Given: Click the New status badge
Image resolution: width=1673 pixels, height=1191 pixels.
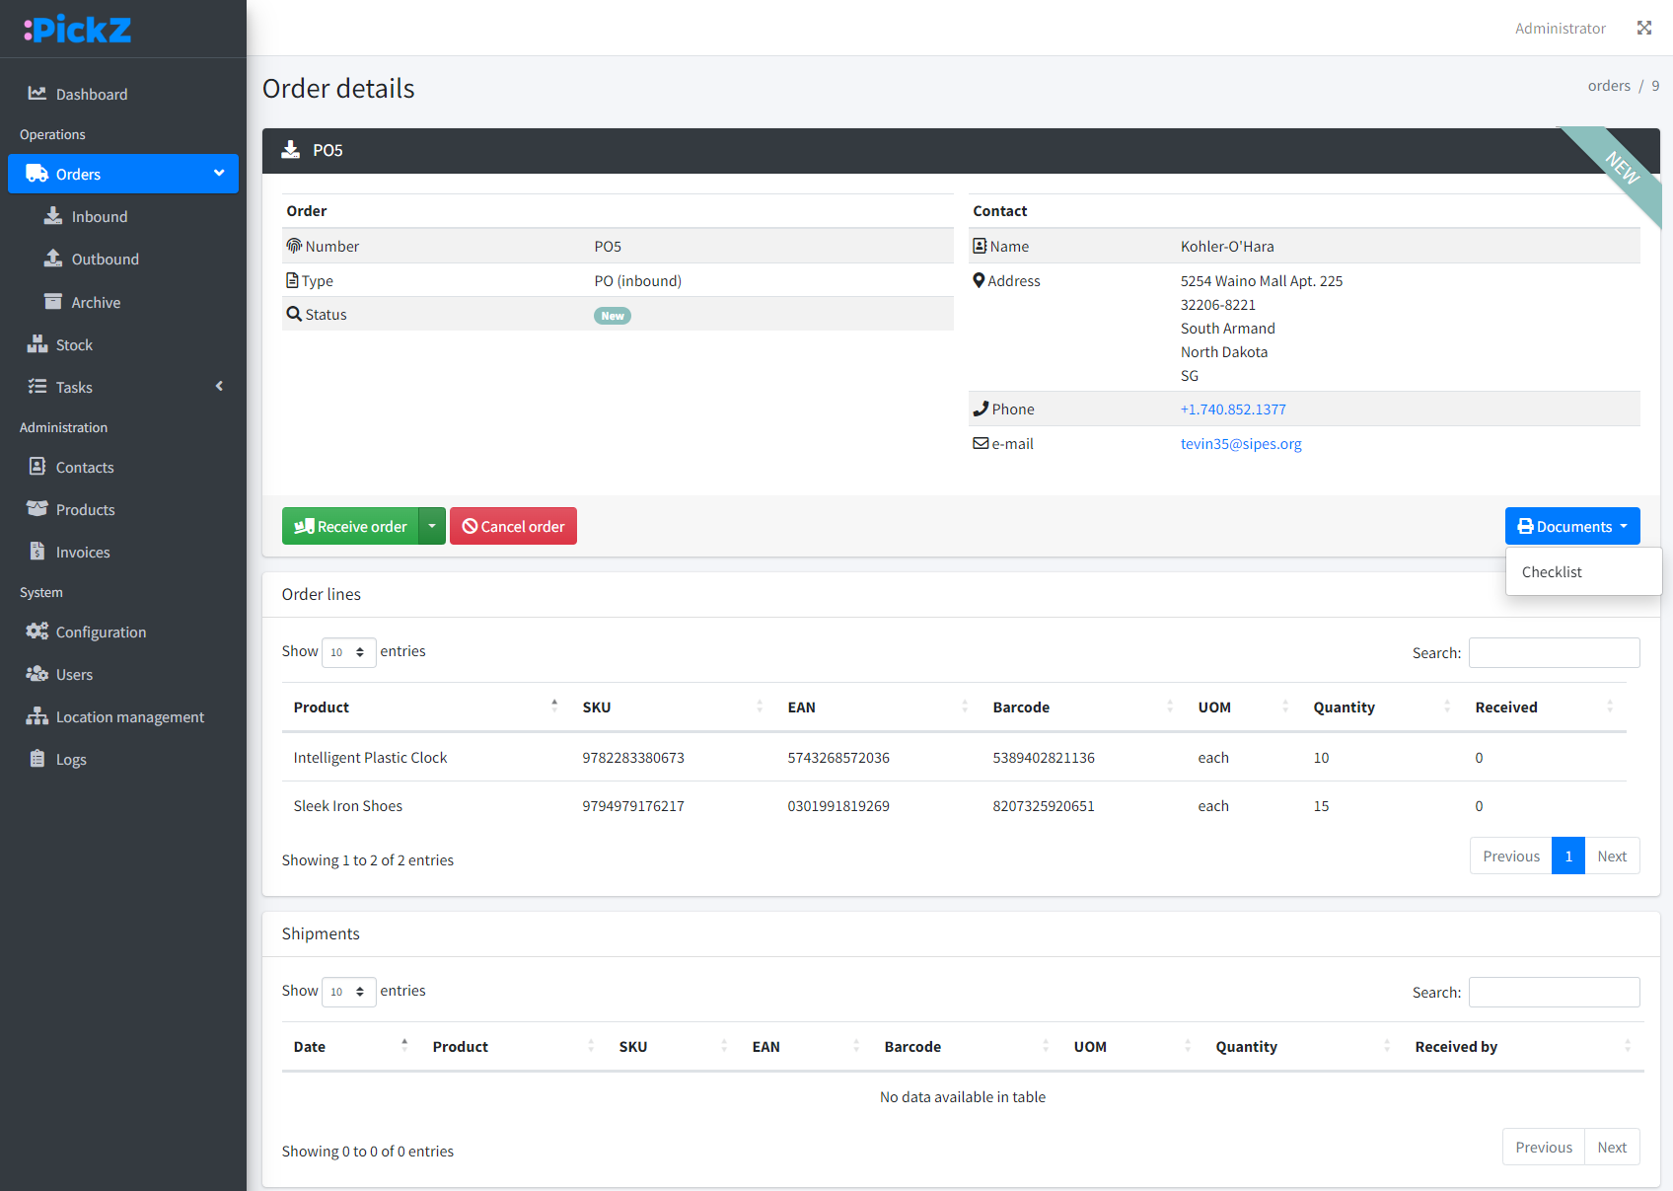Looking at the screenshot, I should click(613, 316).
